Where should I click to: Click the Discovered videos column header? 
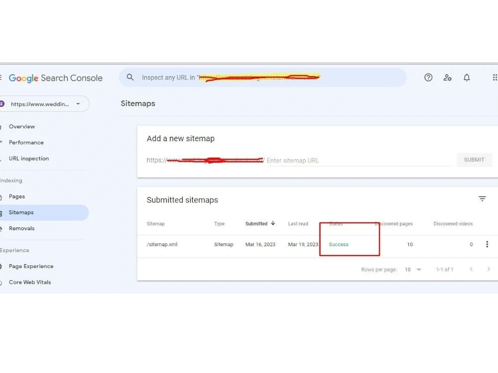pos(453,224)
